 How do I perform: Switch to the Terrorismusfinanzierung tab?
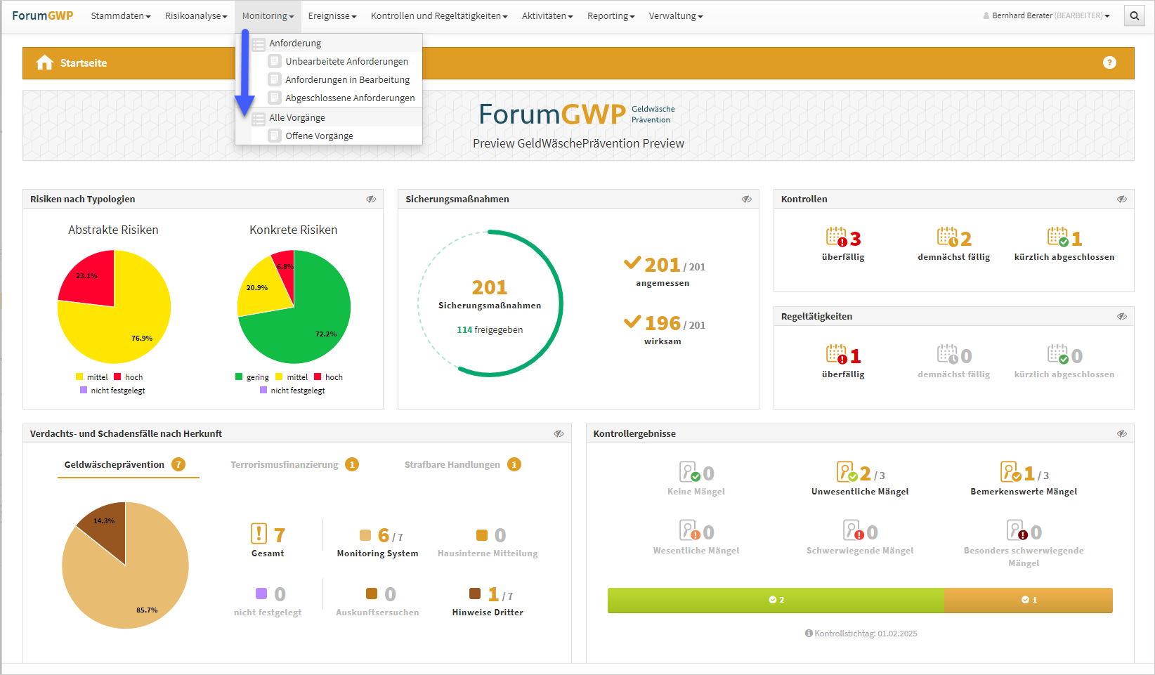(x=285, y=465)
